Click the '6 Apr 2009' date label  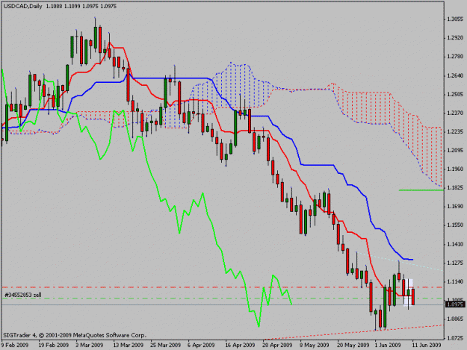click(x=201, y=345)
